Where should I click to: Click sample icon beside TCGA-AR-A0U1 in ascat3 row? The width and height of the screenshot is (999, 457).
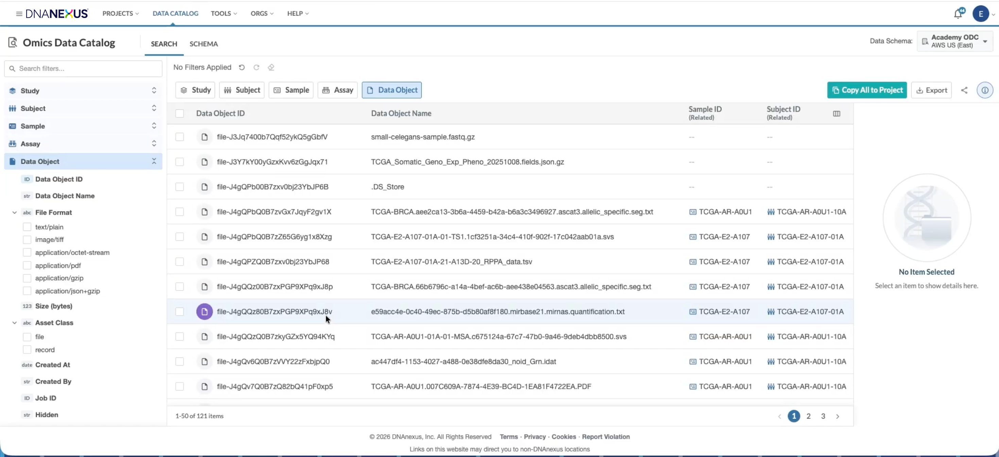[693, 212]
